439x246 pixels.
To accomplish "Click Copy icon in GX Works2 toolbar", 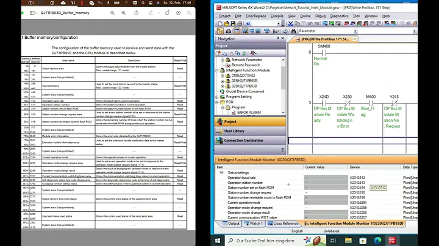I will (x=298, y=24).
